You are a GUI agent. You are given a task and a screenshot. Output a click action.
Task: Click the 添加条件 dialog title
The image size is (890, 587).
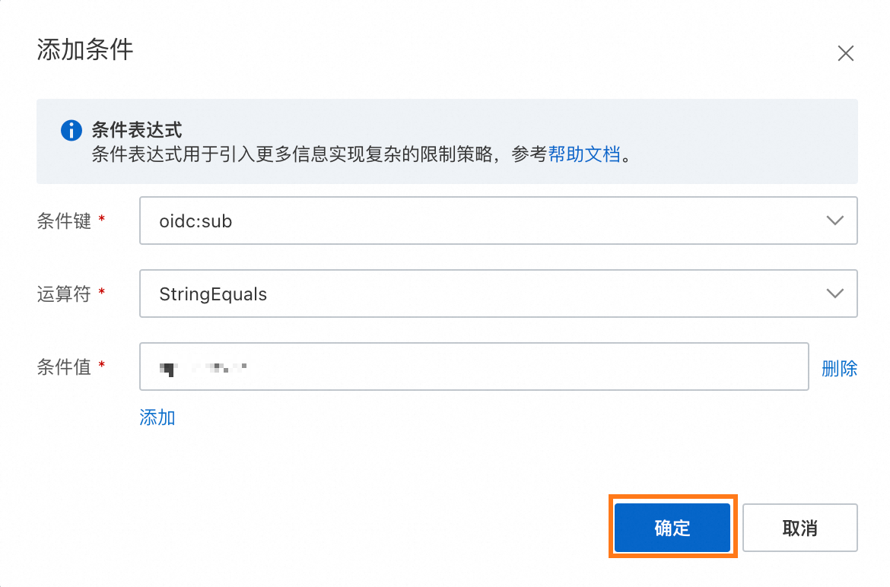pos(85,51)
